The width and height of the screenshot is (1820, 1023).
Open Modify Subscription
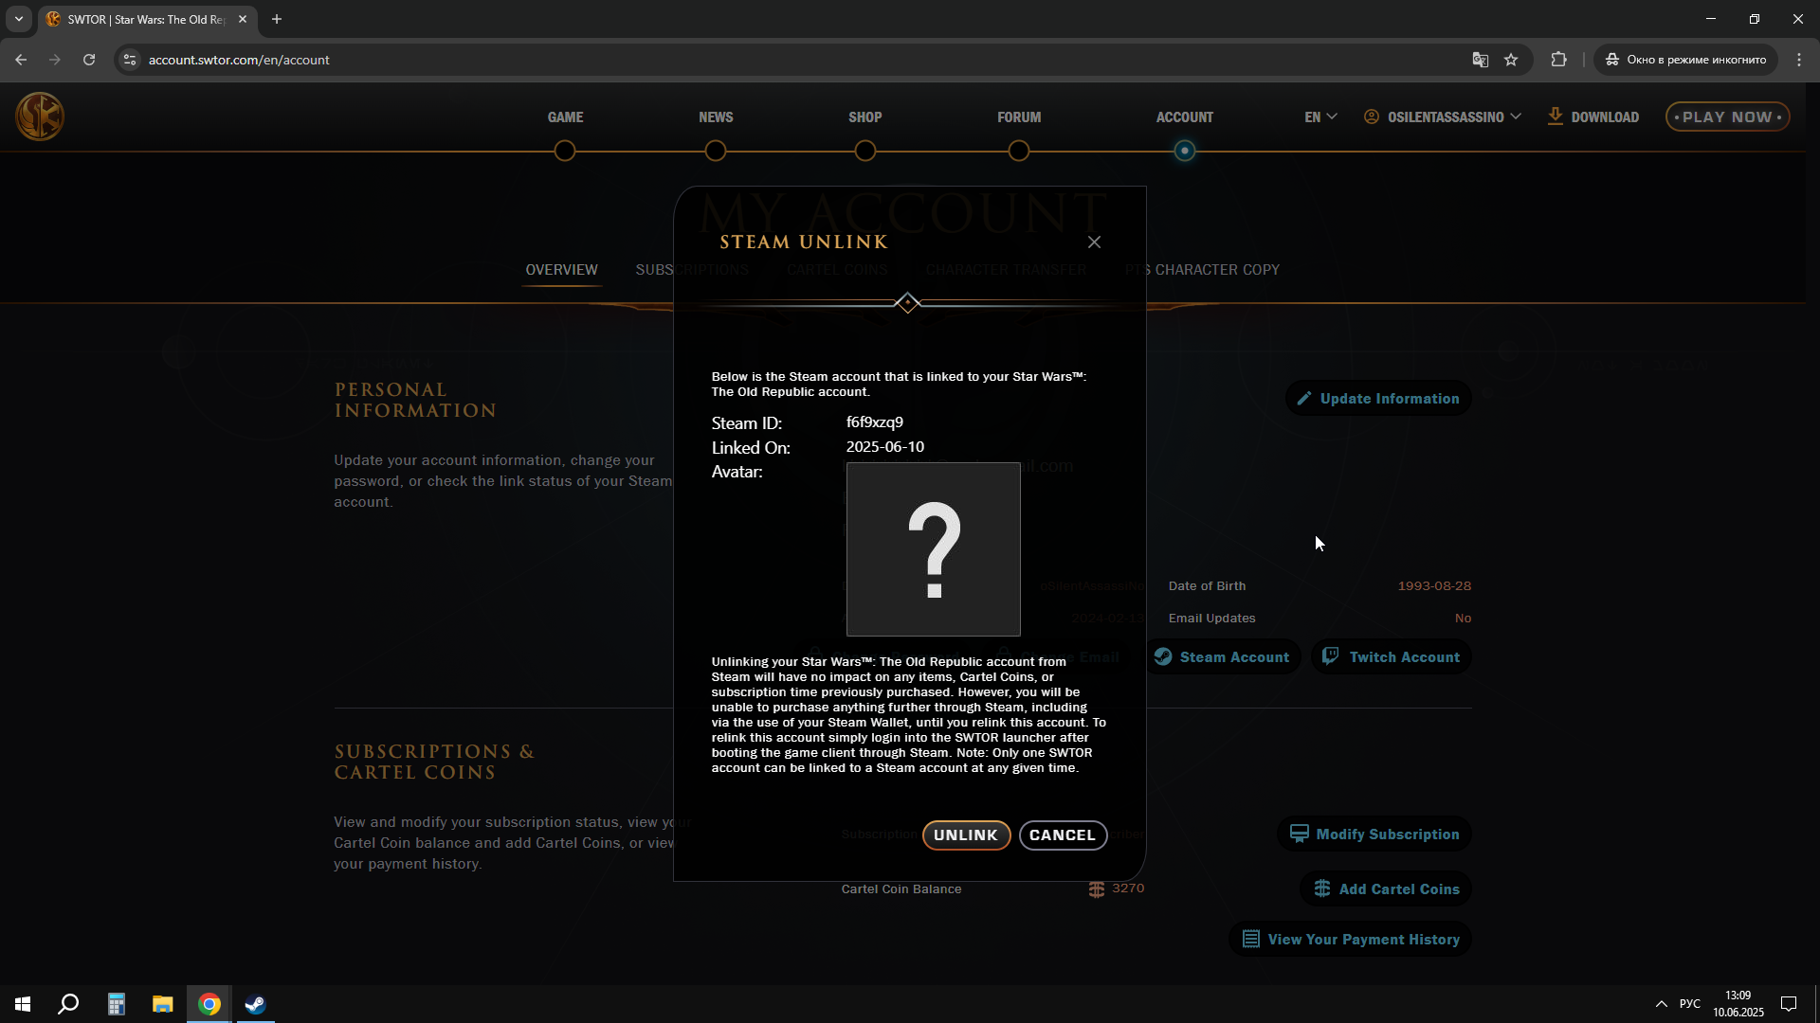pyautogui.click(x=1374, y=835)
